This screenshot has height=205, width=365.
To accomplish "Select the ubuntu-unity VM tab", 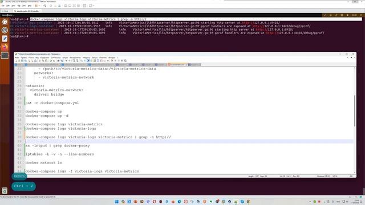I will click(x=27, y=11).
